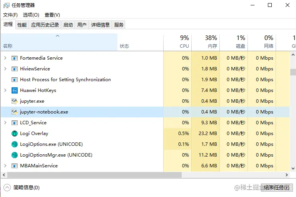296x197 pixels.
Task: Switch to the 启动 tab
Action: (x=68, y=25)
